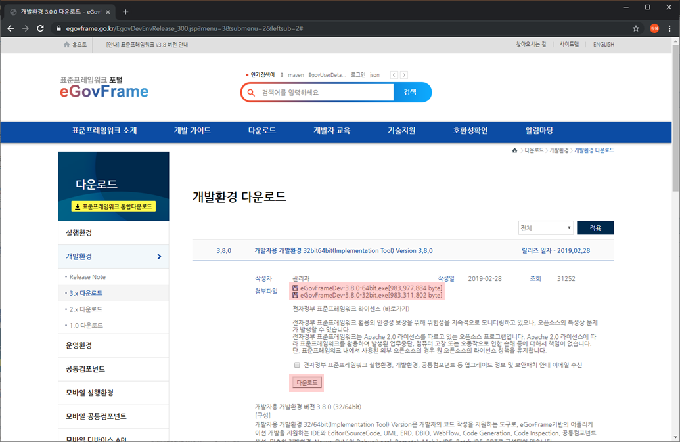Open 전자정부 표준프레임워크 라이센스 (바로가기) link
Image resolution: width=680 pixels, height=442 pixels.
[x=351, y=309]
